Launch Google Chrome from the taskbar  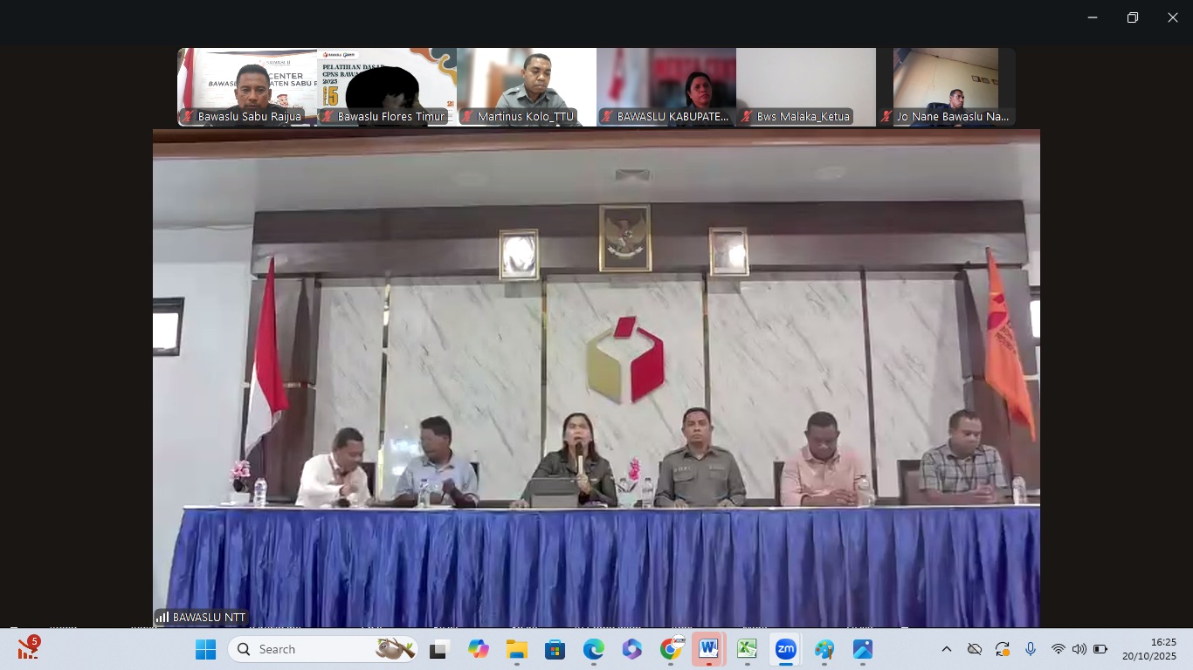[x=671, y=649]
